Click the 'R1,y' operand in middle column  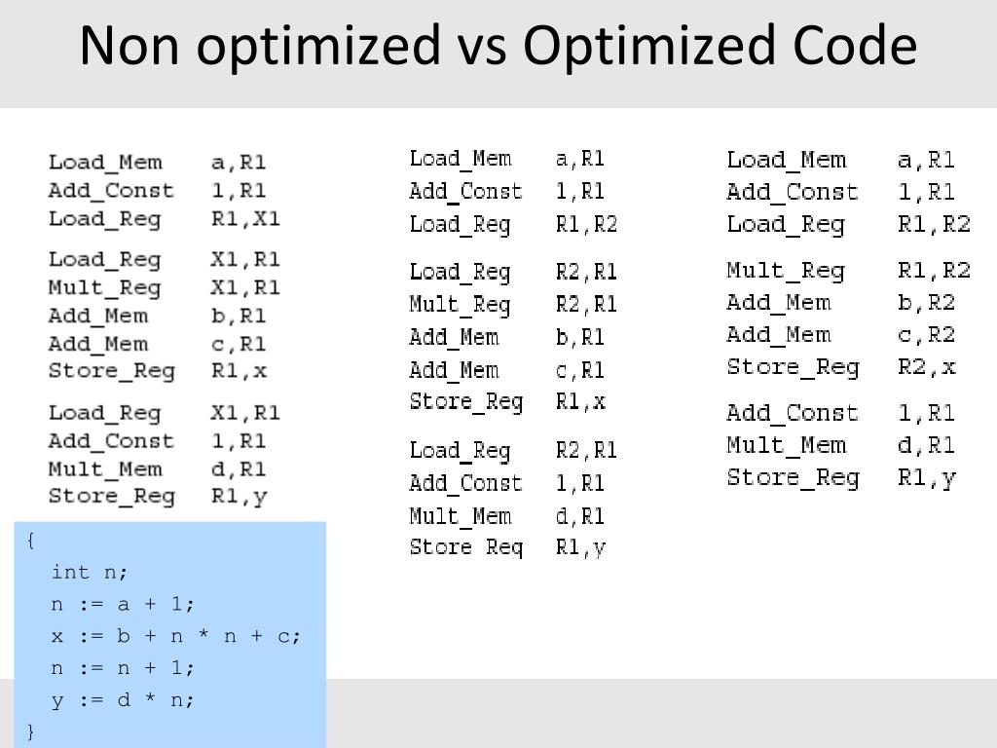point(580,547)
